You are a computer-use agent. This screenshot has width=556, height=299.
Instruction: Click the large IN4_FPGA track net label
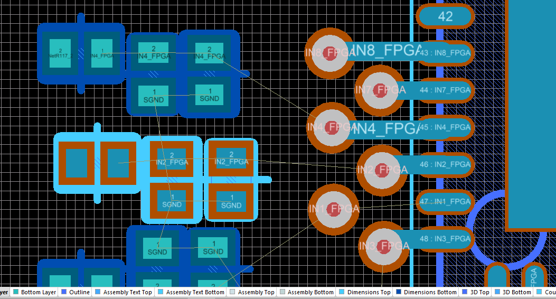tap(388, 128)
